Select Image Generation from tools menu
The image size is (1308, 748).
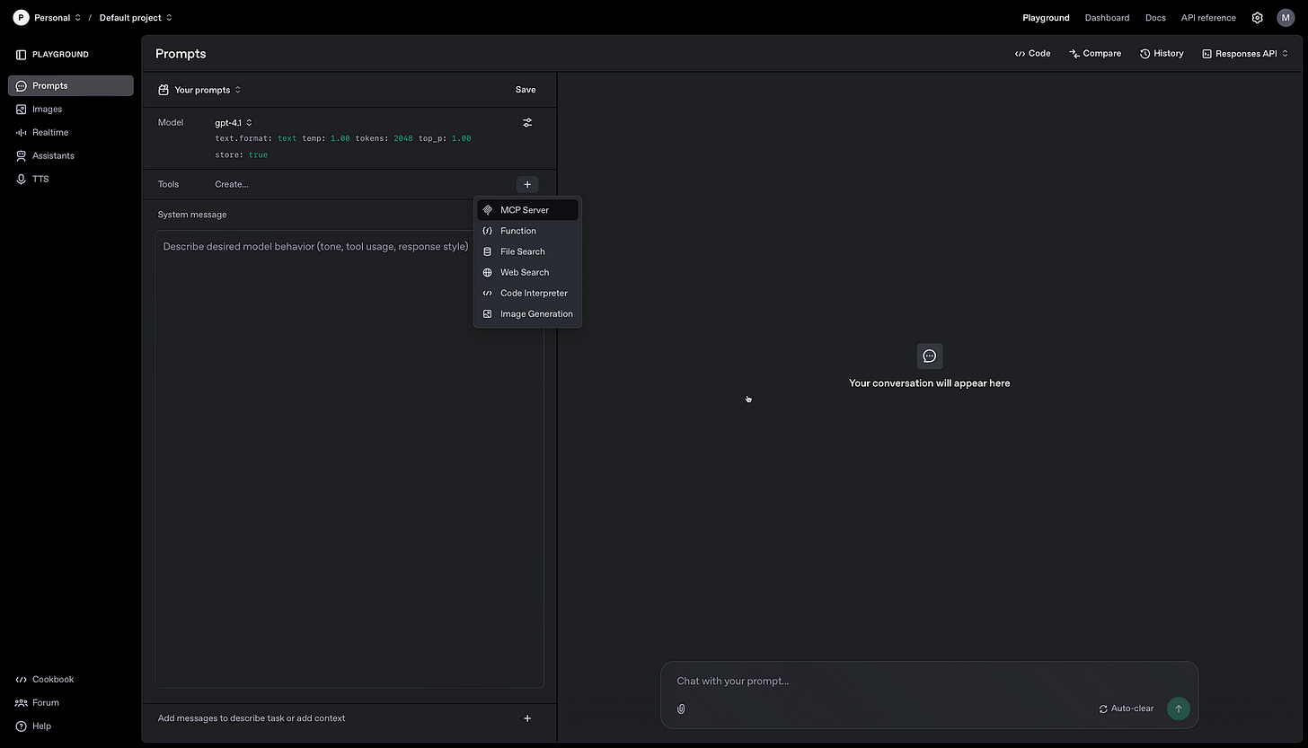pos(527,314)
